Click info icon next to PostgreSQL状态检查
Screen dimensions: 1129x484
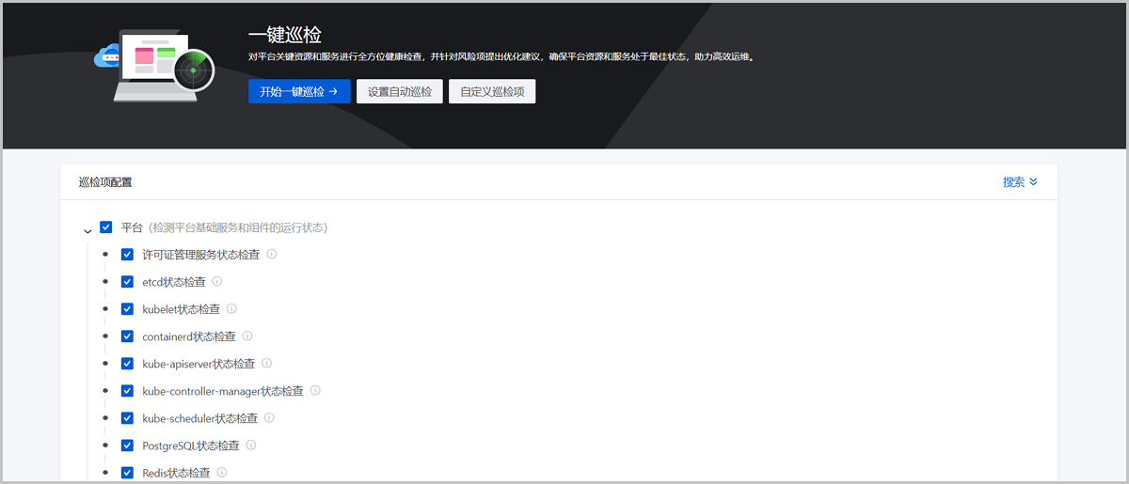coord(251,445)
